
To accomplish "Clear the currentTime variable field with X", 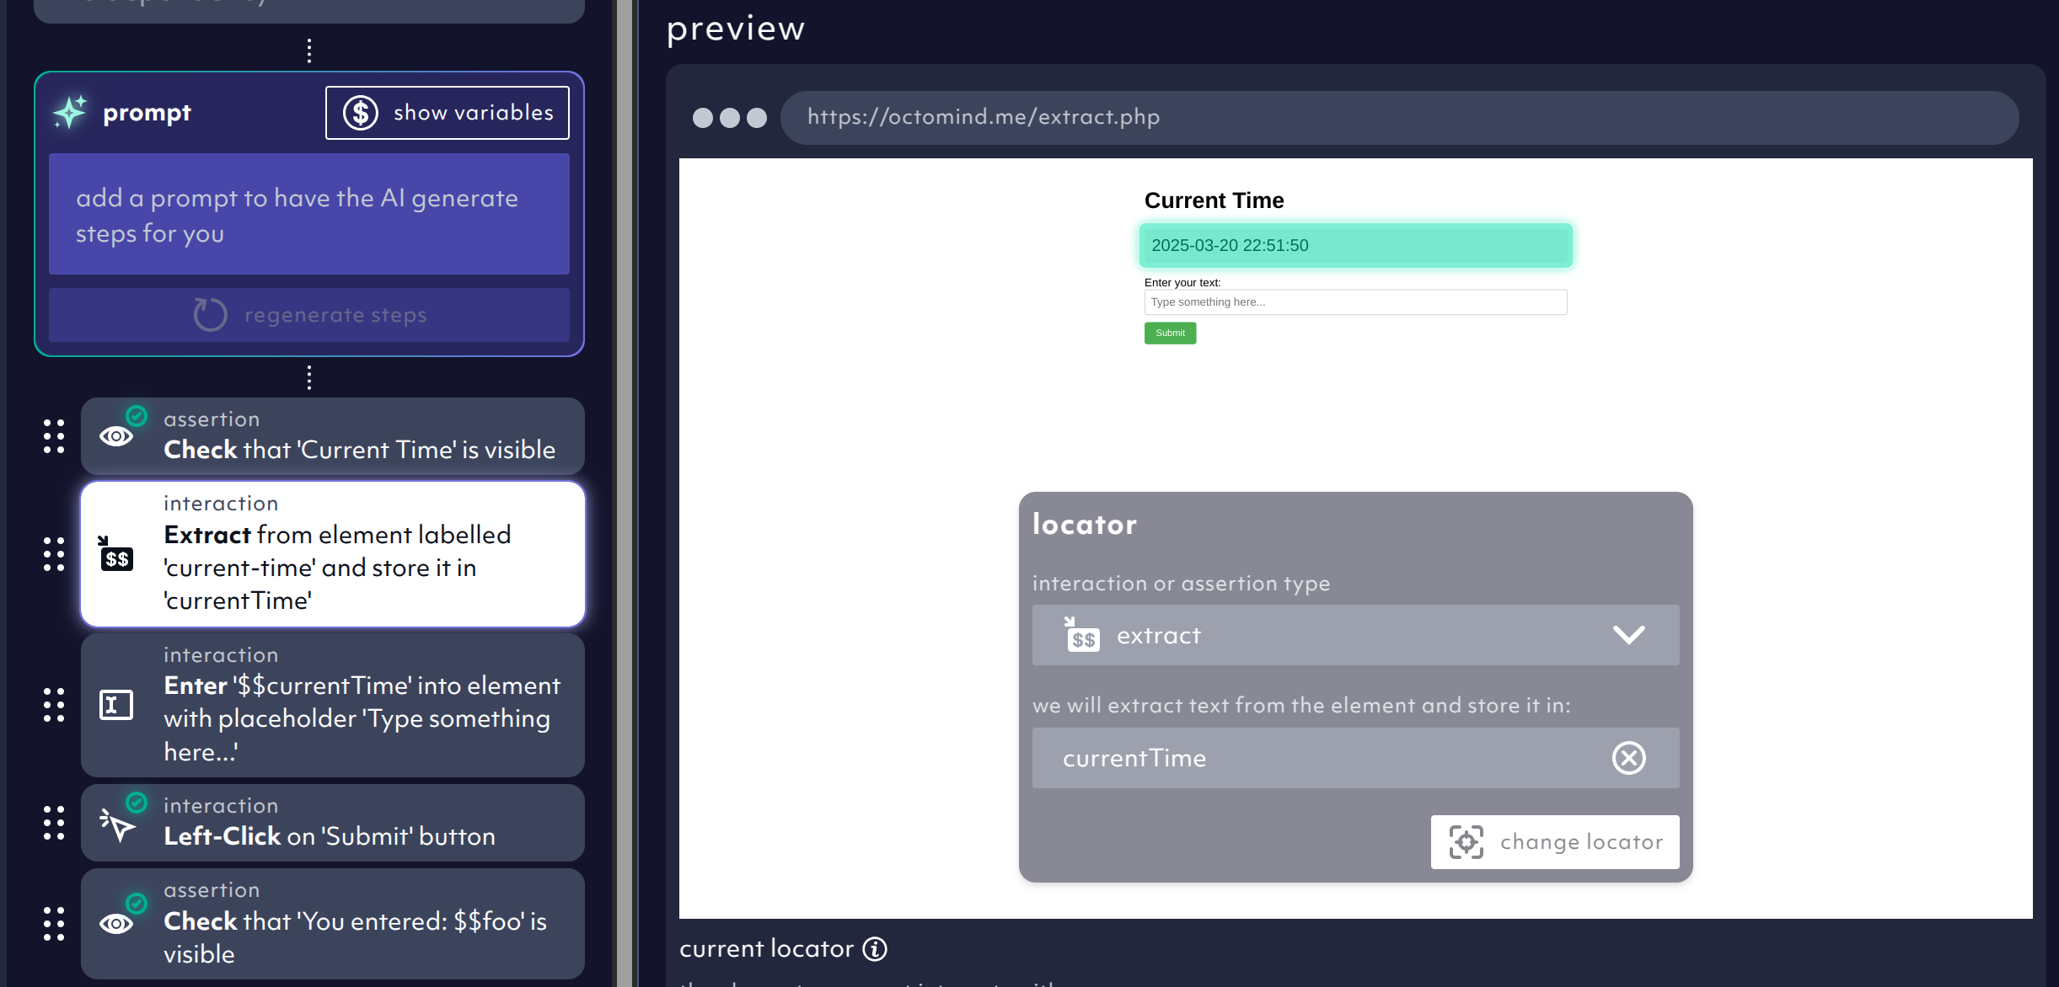I will pyautogui.click(x=1628, y=758).
